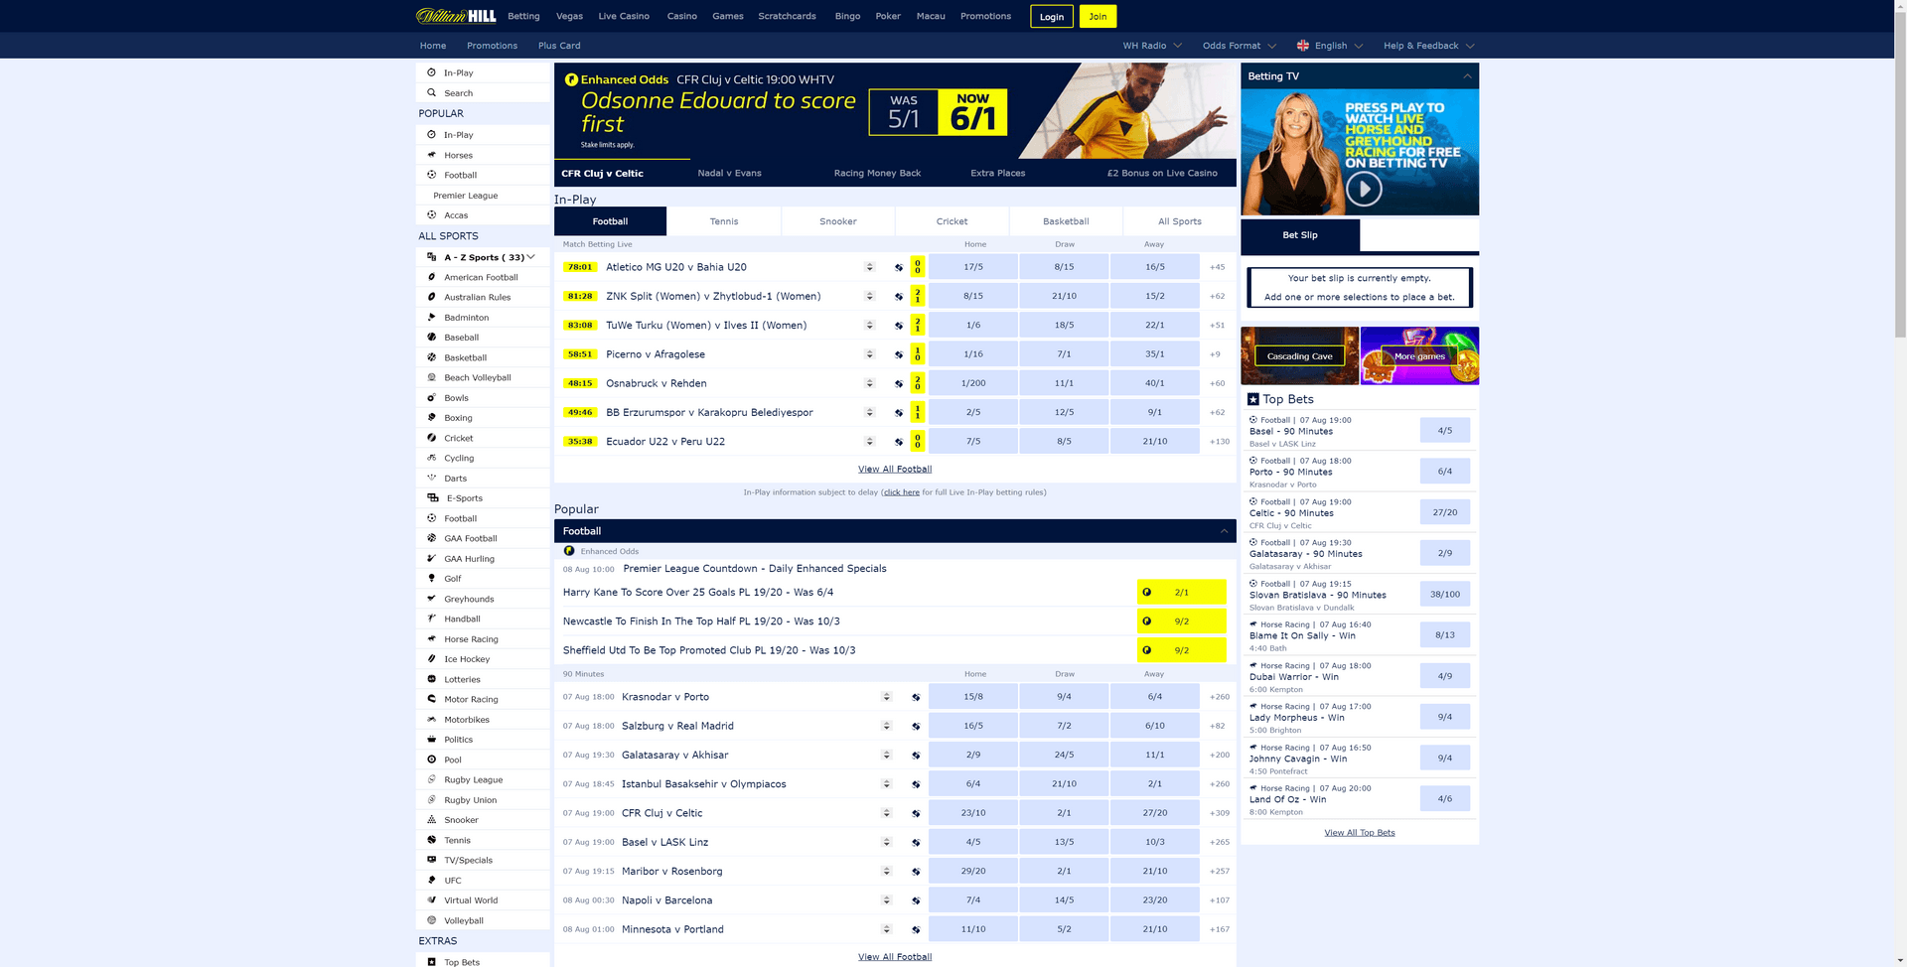
Task: Open Cycling from the sports list
Action: (x=482, y=458)
